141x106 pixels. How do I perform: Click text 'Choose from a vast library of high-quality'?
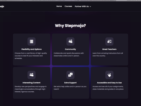click(x=31, y=53)
